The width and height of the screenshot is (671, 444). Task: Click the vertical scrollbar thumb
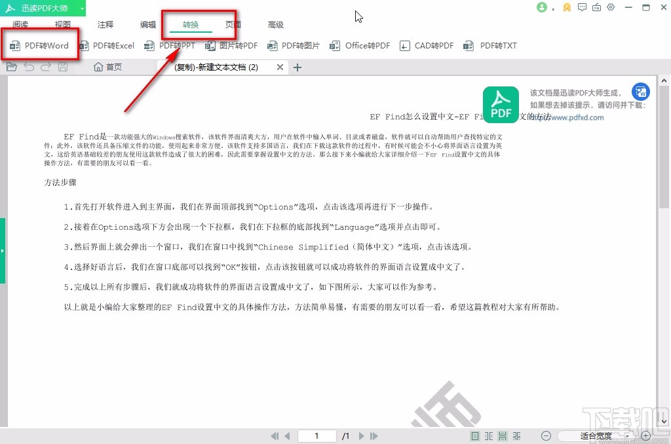[x=664, y=147]
